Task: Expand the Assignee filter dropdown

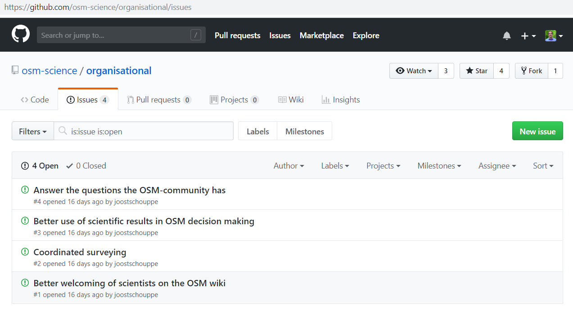Action: [497, 166]
